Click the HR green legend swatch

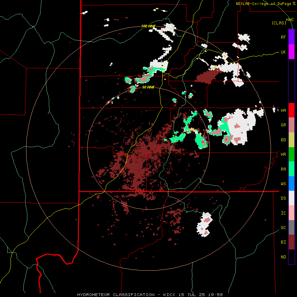[291, 154]
